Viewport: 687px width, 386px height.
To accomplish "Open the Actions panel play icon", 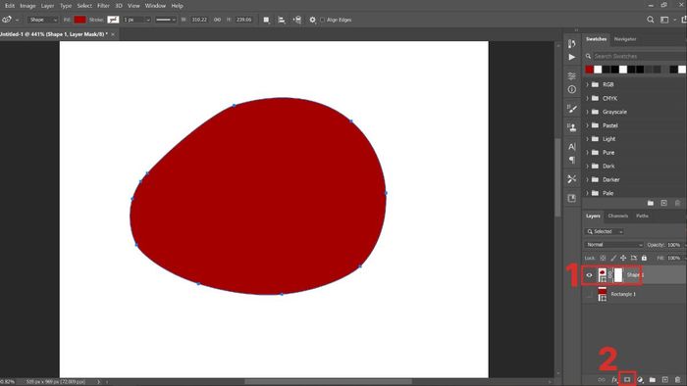I will click(x=572, y=57).
